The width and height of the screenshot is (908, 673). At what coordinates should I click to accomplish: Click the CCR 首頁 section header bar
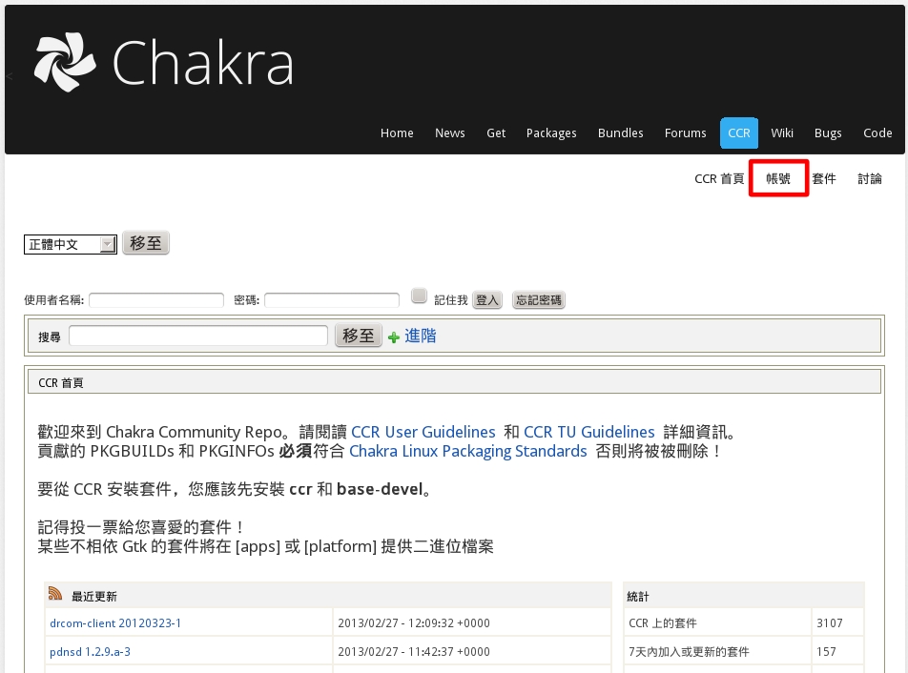[x=455, y=382]
